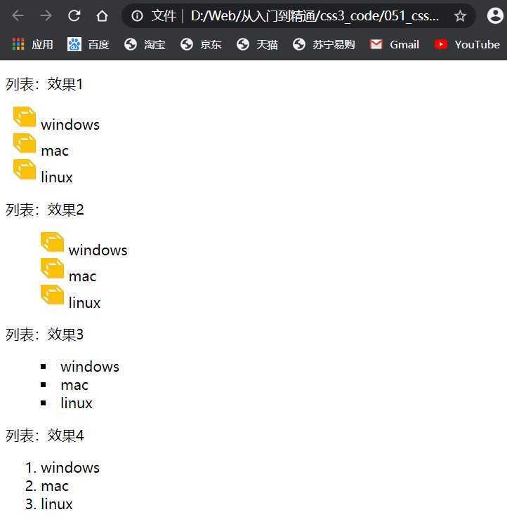Click the linux item in 效果1 list
Screen dimensions: 507x526
click(x=57, y=177)
